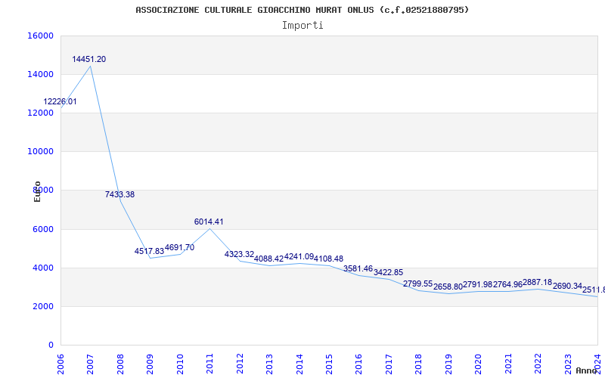This screenshot has height=378, width=605.
Task: Click year 2007 on the x-axis
Action: pos(90,364)
